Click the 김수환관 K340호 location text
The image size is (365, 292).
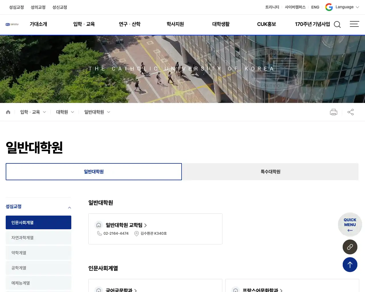(153, 234)
